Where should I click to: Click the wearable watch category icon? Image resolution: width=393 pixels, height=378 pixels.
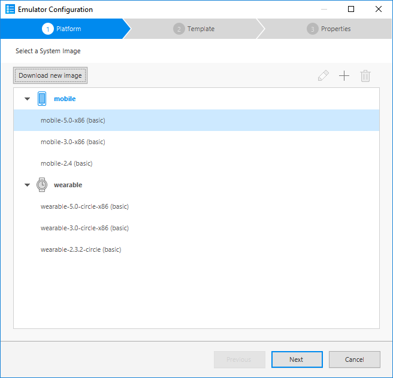click(x=42, y=185)
